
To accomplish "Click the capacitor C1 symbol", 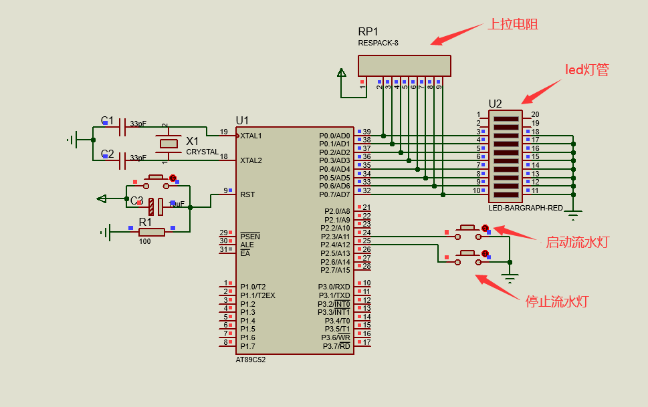I will coord(122,127).
